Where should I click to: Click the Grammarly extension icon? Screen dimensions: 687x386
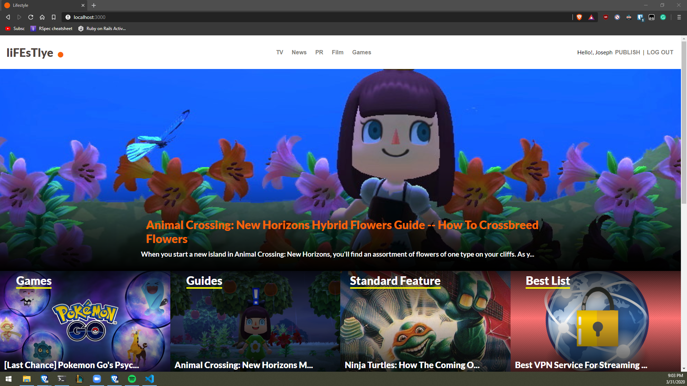click(x=663, y=17)
